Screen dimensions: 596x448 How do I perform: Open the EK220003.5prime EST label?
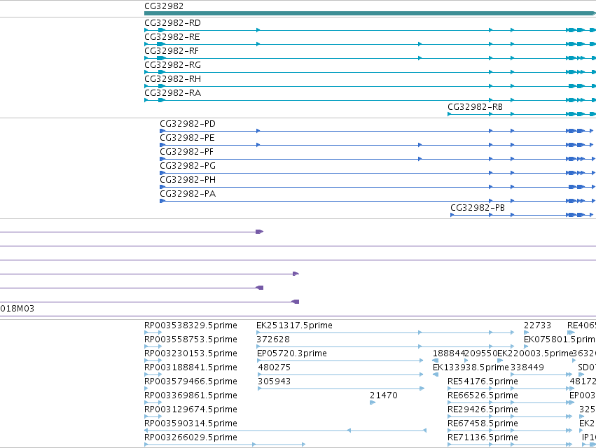pos(535,353)
